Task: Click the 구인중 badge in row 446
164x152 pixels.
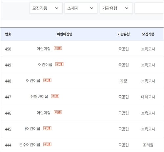Action: 58,112
